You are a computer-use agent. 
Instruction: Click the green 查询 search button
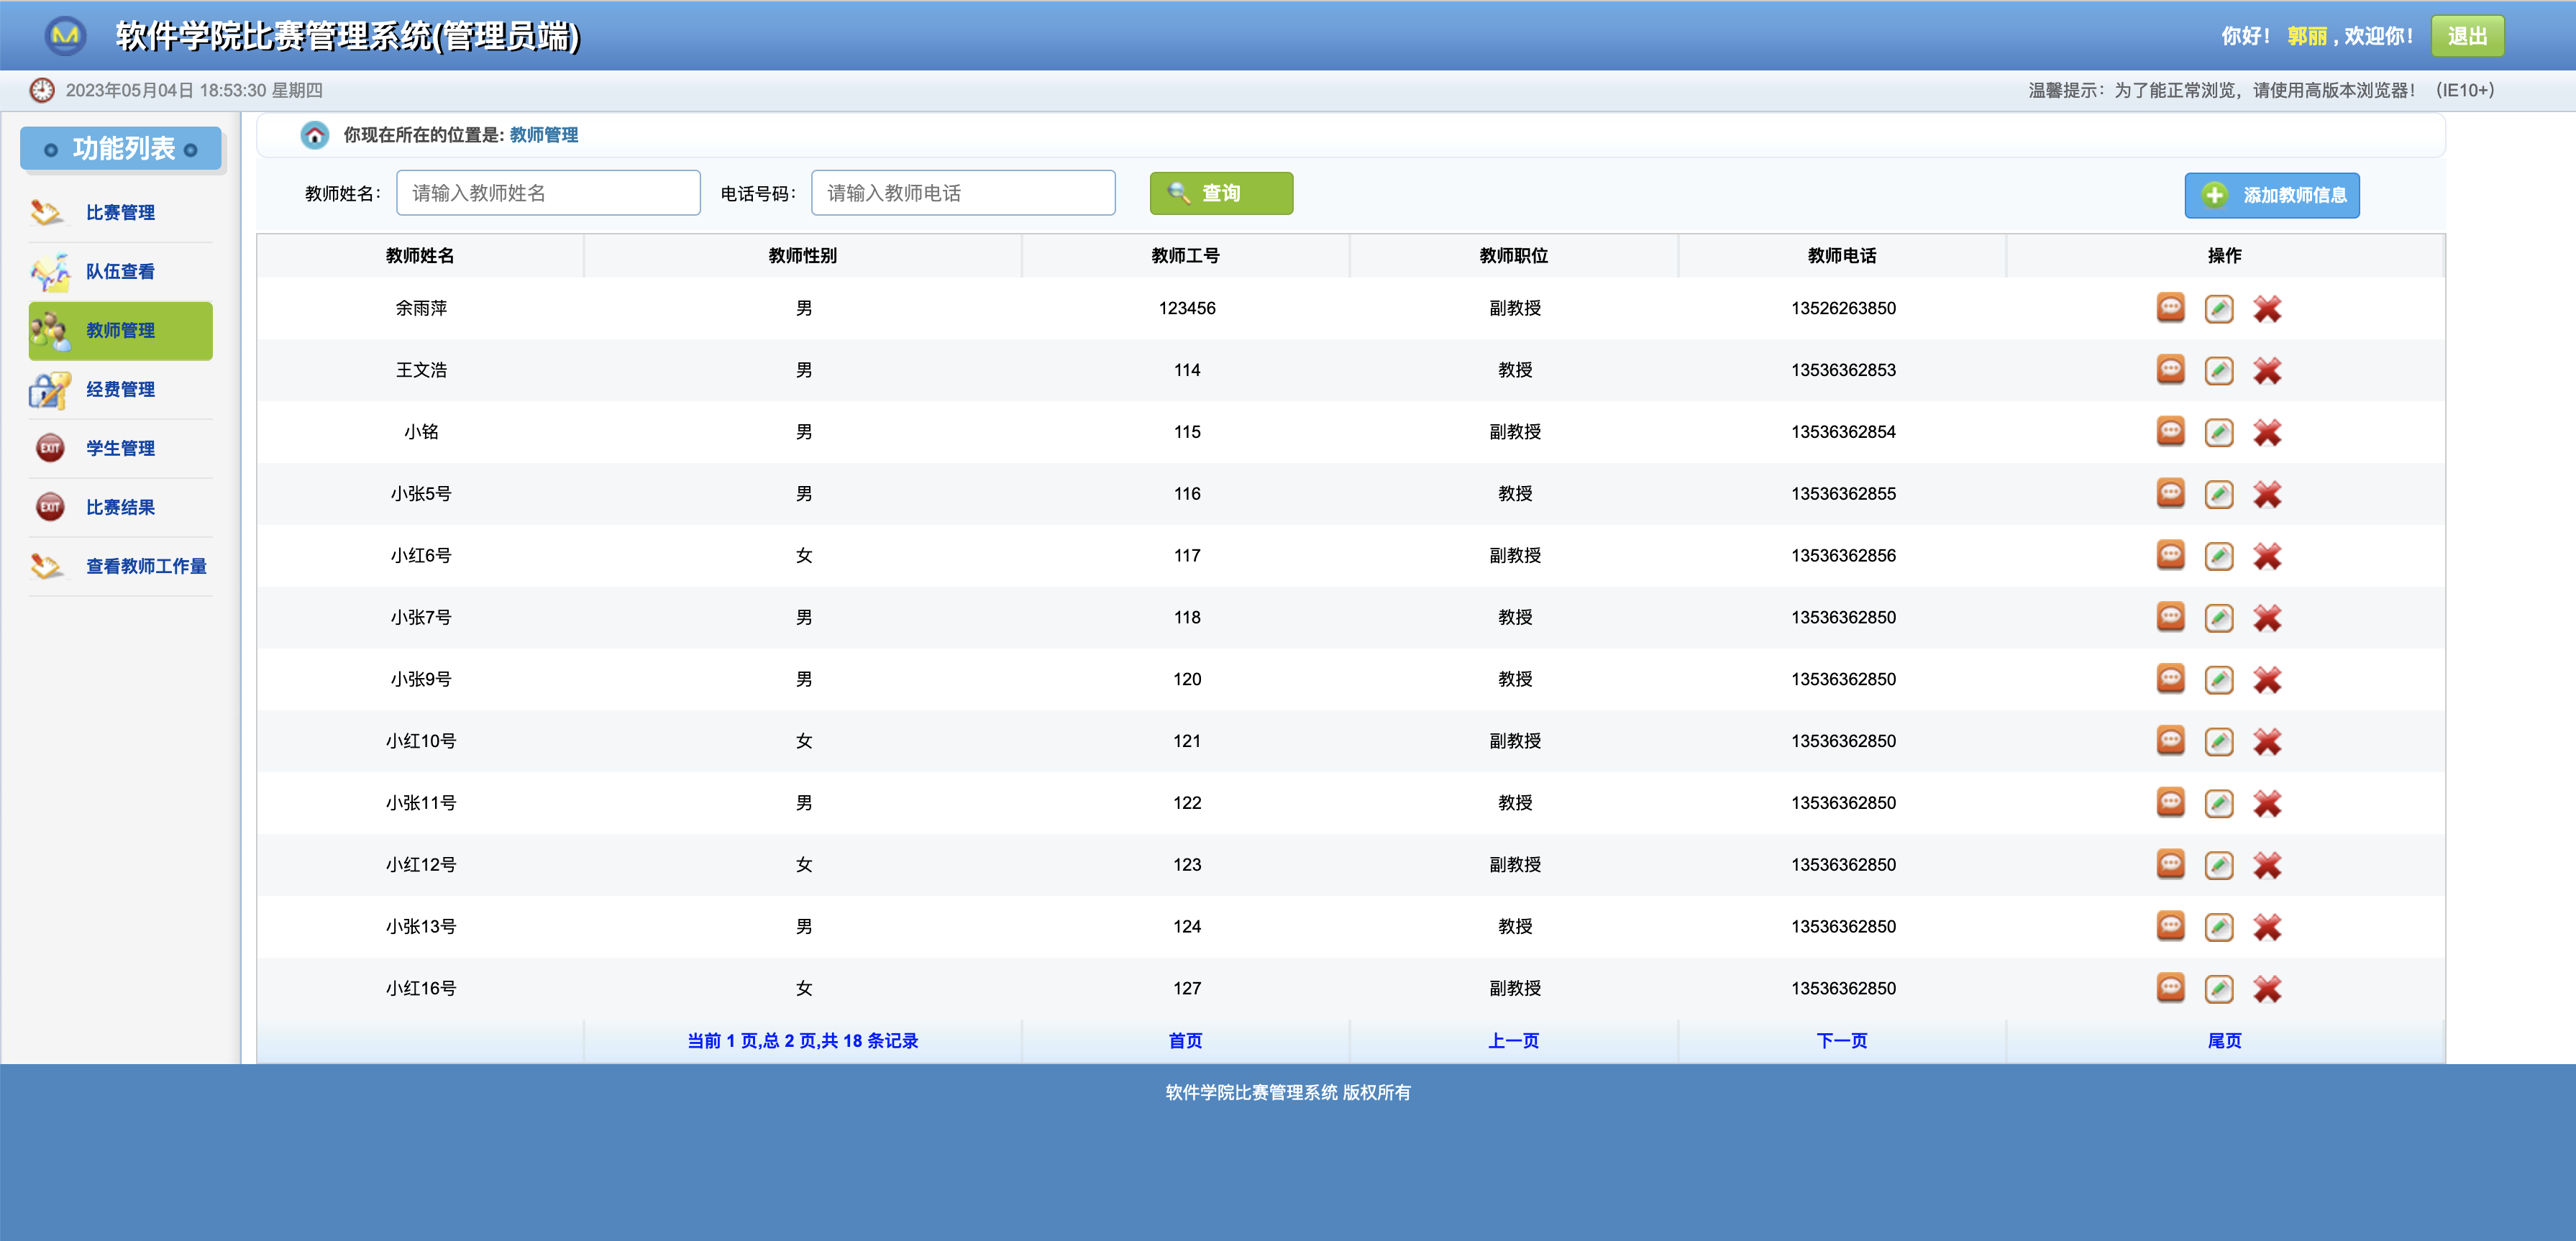[x=1220, y=193]
